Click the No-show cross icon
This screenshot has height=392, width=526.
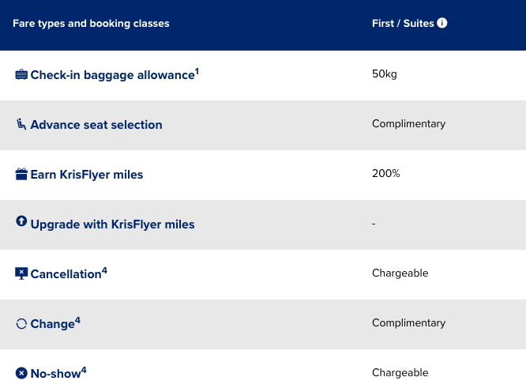(x=21, y=372)
